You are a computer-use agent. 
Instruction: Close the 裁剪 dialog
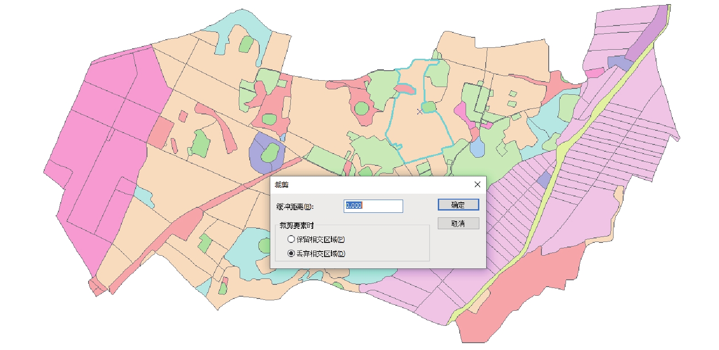(477, 185)
